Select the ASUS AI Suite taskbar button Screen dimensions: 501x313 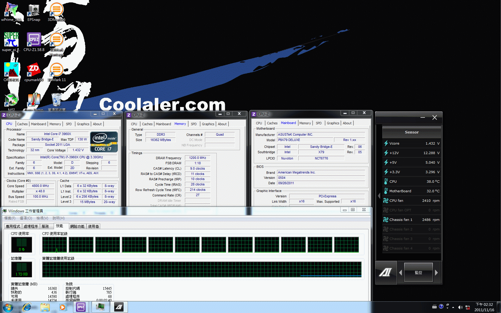(x=119, y=307)
